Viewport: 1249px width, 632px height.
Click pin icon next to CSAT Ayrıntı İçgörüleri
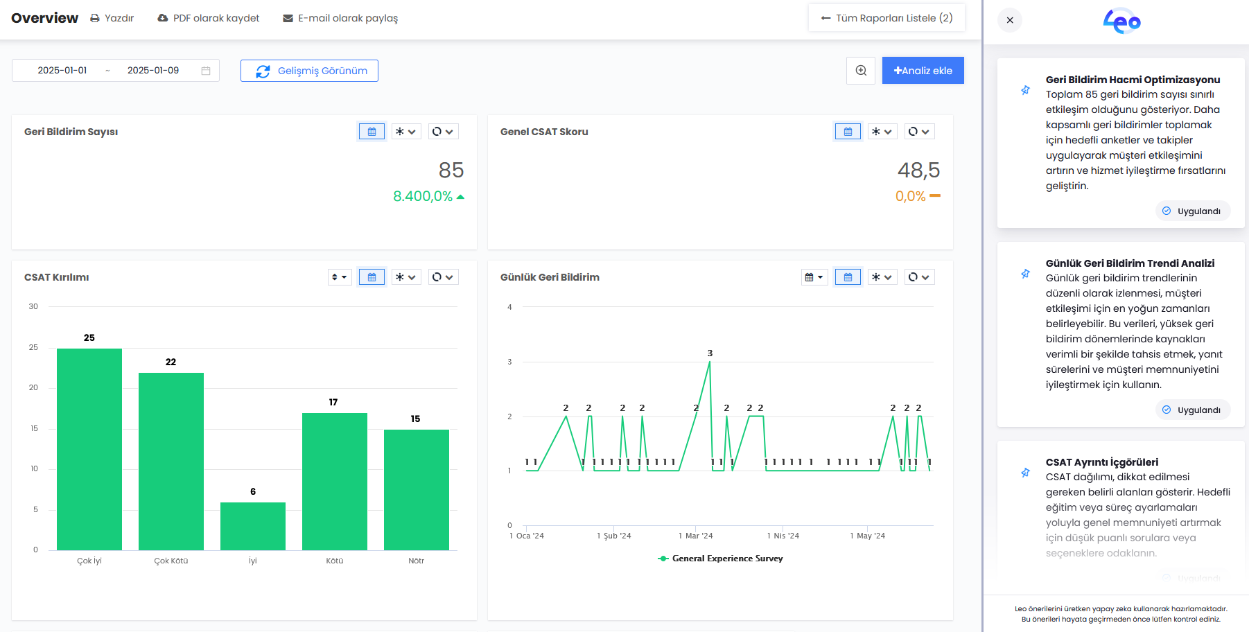point(1025,473)
